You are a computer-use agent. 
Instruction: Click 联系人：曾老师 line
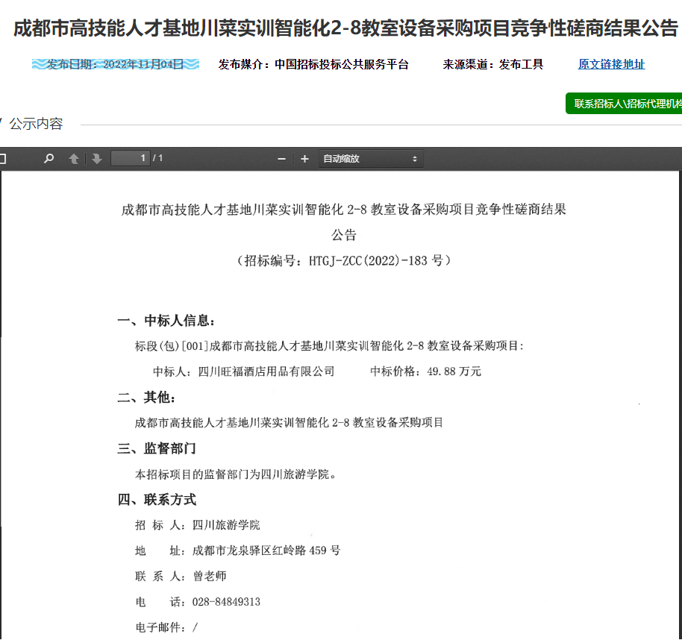pyautogui.click(x=181, y=577)
